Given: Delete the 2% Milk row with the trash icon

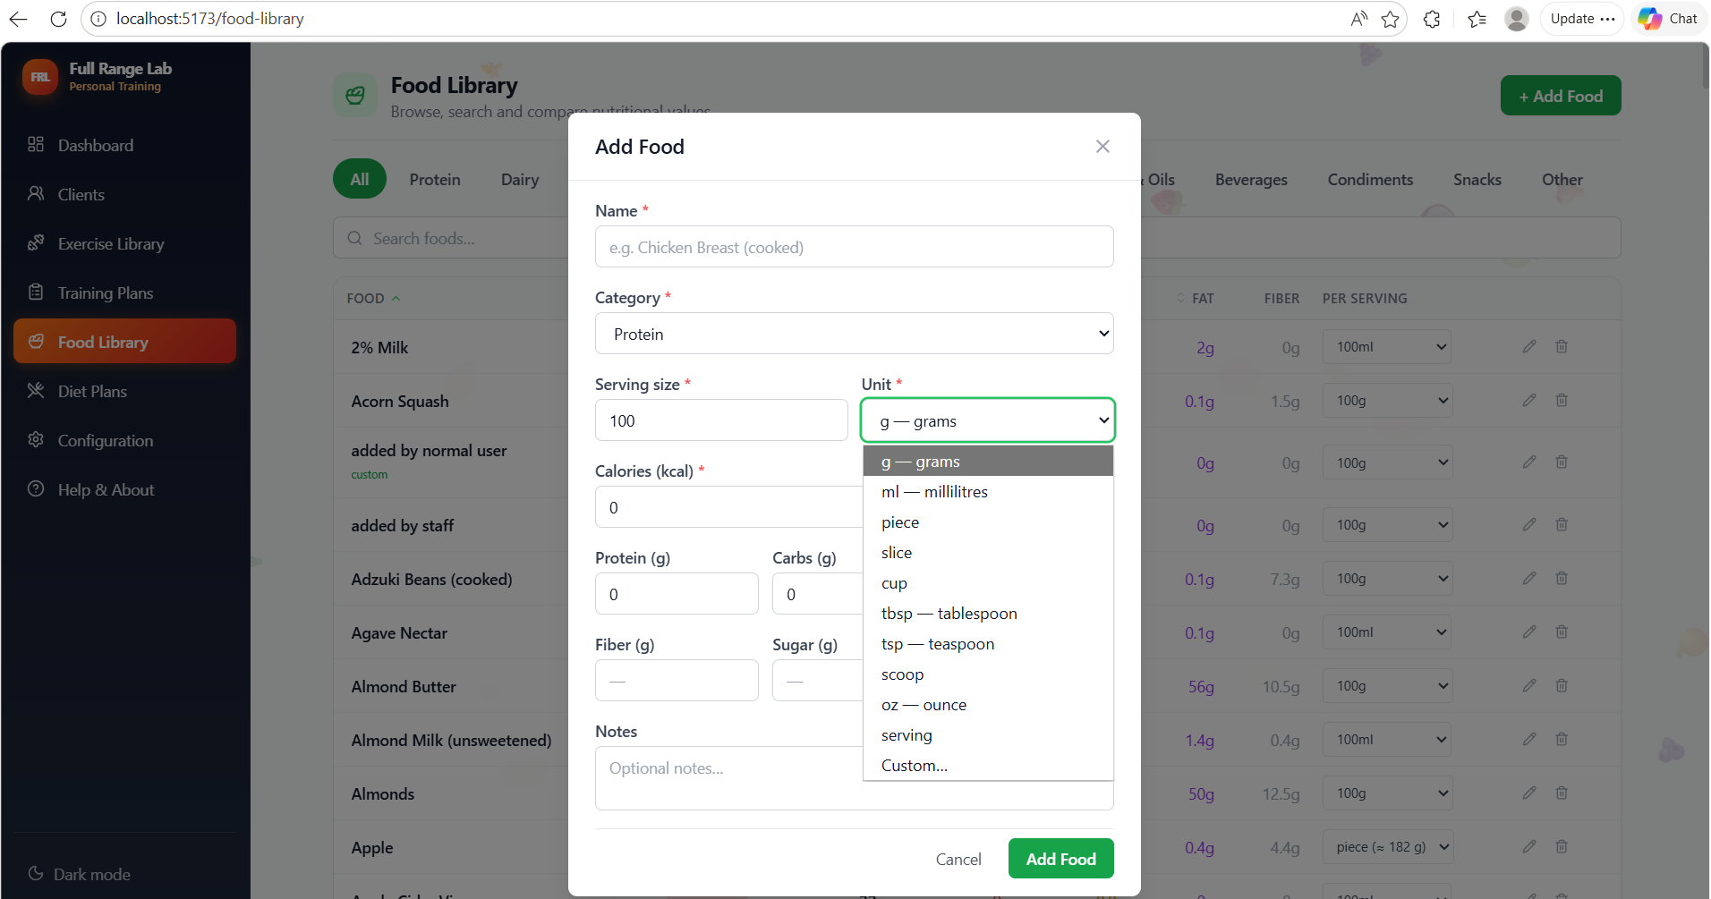Looking at the screenshot, I should pos(1562,346).
